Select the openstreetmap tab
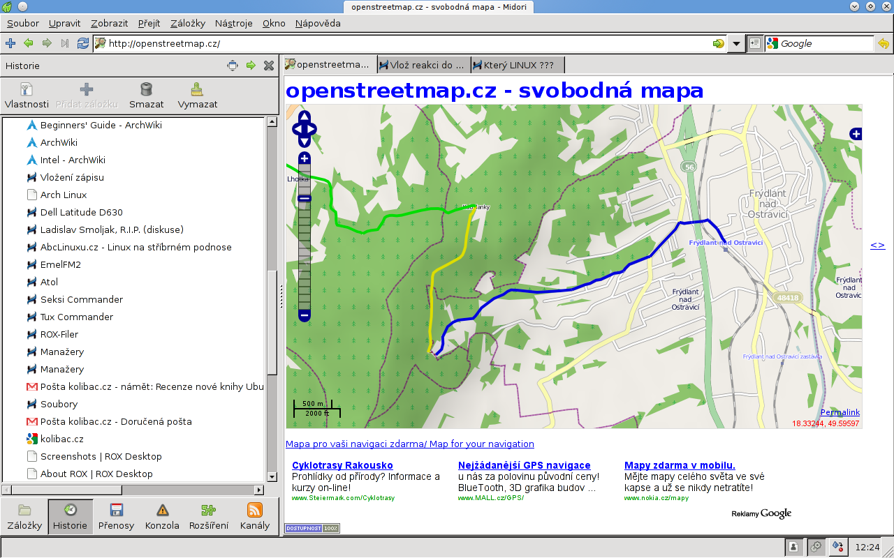894x558 pixels. pos(329,65)
